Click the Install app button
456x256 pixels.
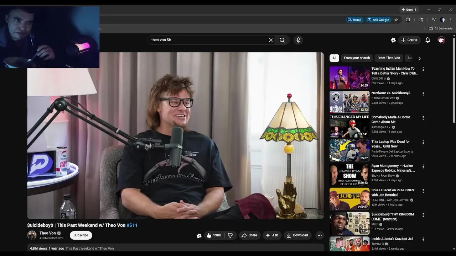[x=354, y=20]
